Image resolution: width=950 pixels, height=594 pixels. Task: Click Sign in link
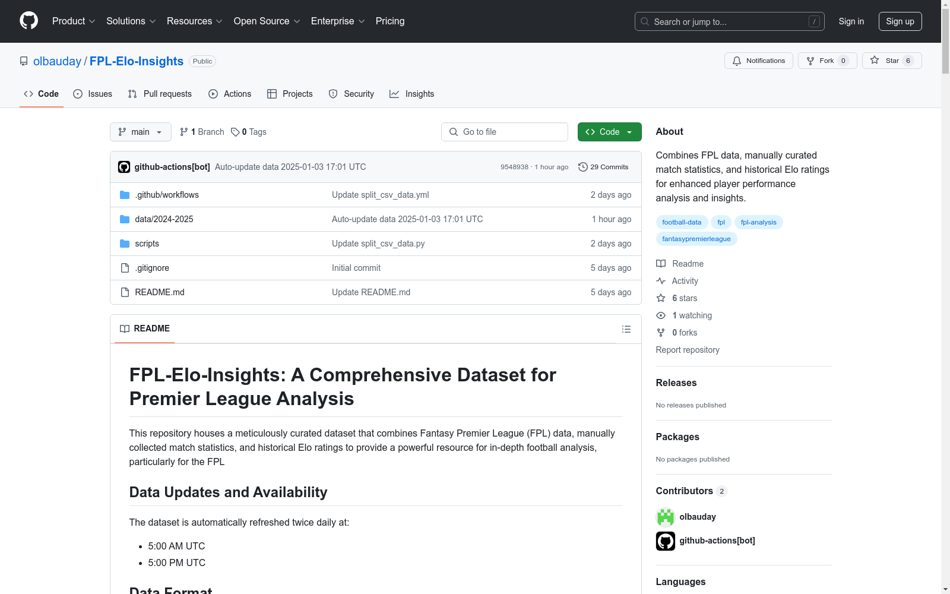[x=851, y=21]
